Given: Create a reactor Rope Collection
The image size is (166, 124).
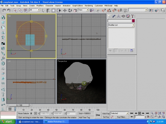Looking at the screenshot, I should click(3, 33).
